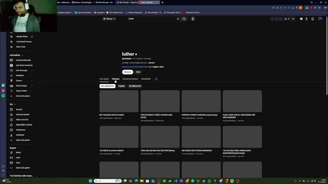Open 100 AYNI İŞE FARKLI KİMLİKLERLE video title
Viewport: 328px width, 184px height.
pos(237,152)
